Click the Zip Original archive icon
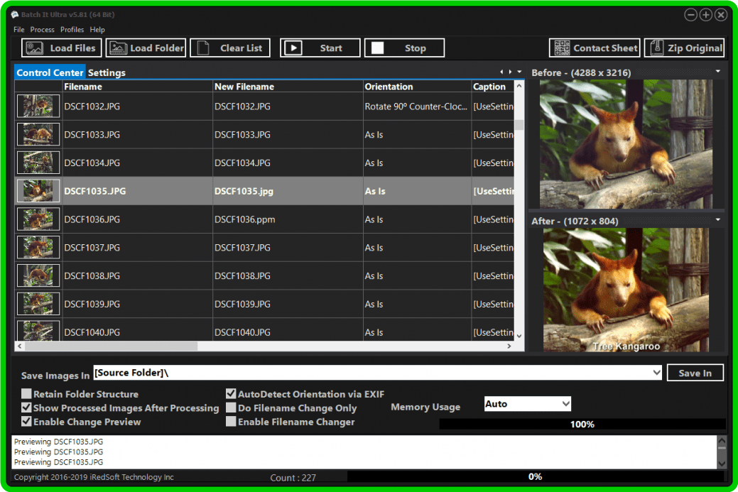 [657, 48]
